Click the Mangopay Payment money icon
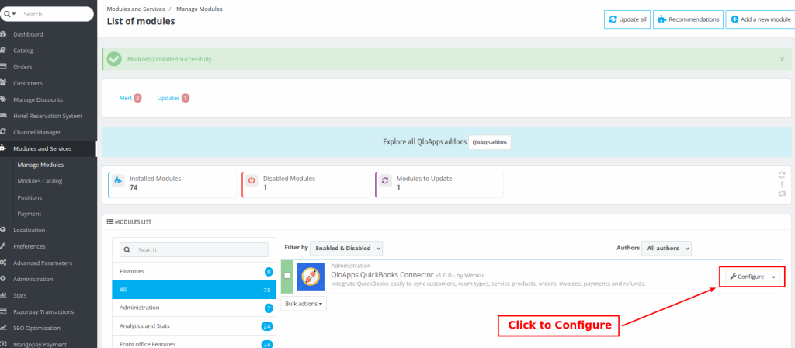This screenshot has width=795, height=348. click(x=3, y=344)
